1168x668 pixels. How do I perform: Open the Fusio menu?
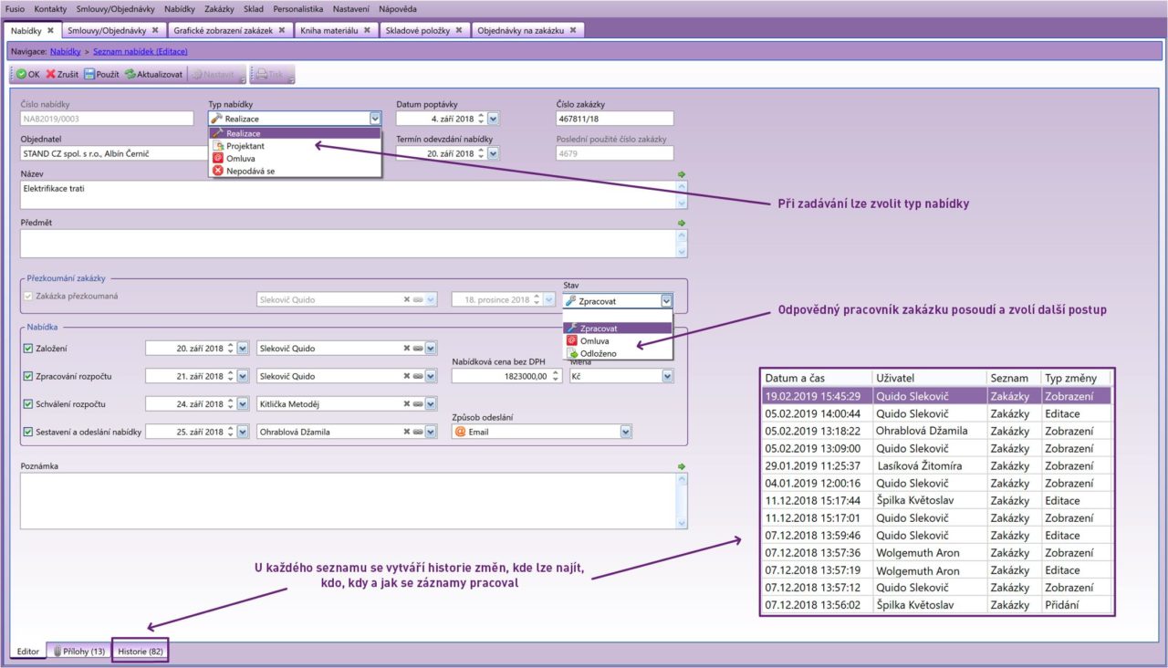point(16,8)
